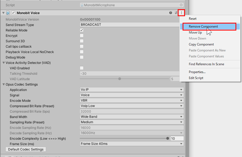
Task: Open the Sampling Rate (Preset) dropdown
Action: 132,122
